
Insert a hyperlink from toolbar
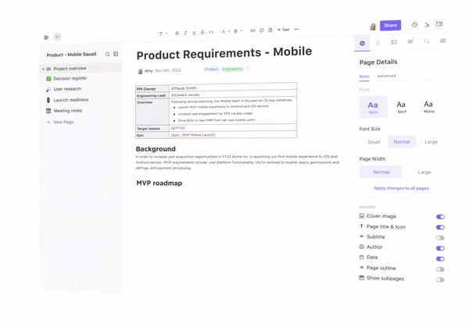tap(252, 30)
